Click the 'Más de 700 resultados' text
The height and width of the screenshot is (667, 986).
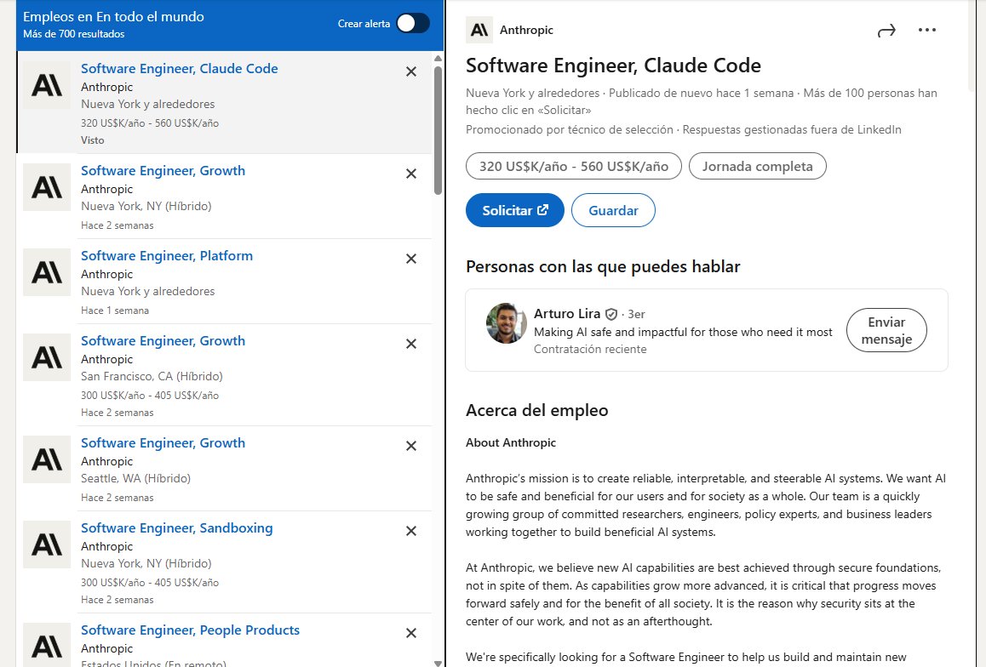point(73,34)
